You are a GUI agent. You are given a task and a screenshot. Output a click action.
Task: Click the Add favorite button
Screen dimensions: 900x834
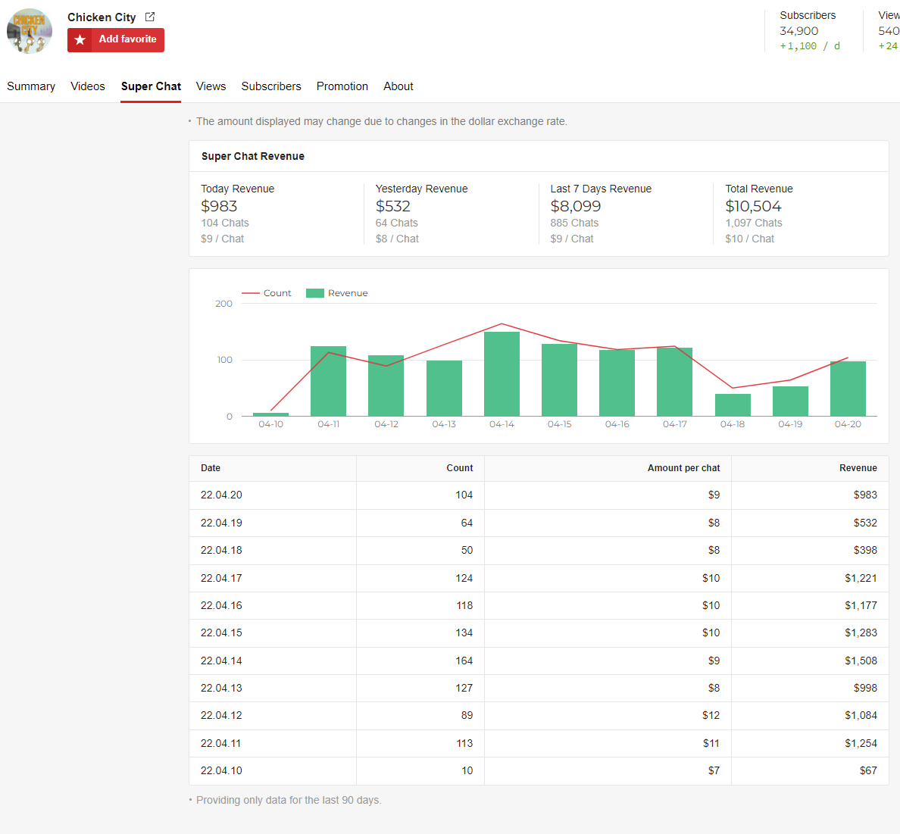pyautogui.click(x=115, y=39)
